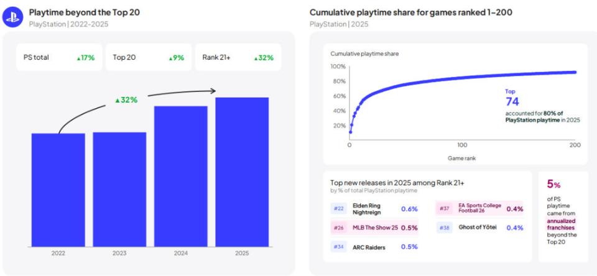Select the Top 20 summary card
The width and height of the screenshot is (597, 276).
[148, 57]
